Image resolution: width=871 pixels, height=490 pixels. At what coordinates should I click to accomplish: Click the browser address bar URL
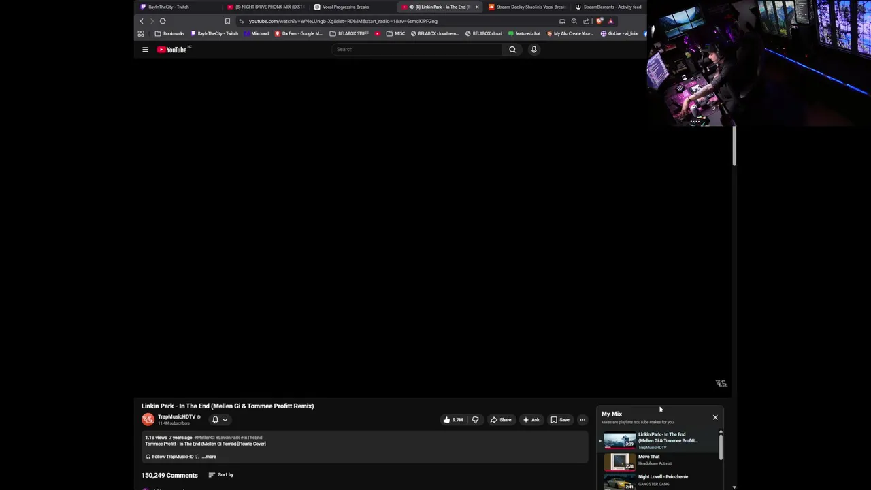(343, 21)
